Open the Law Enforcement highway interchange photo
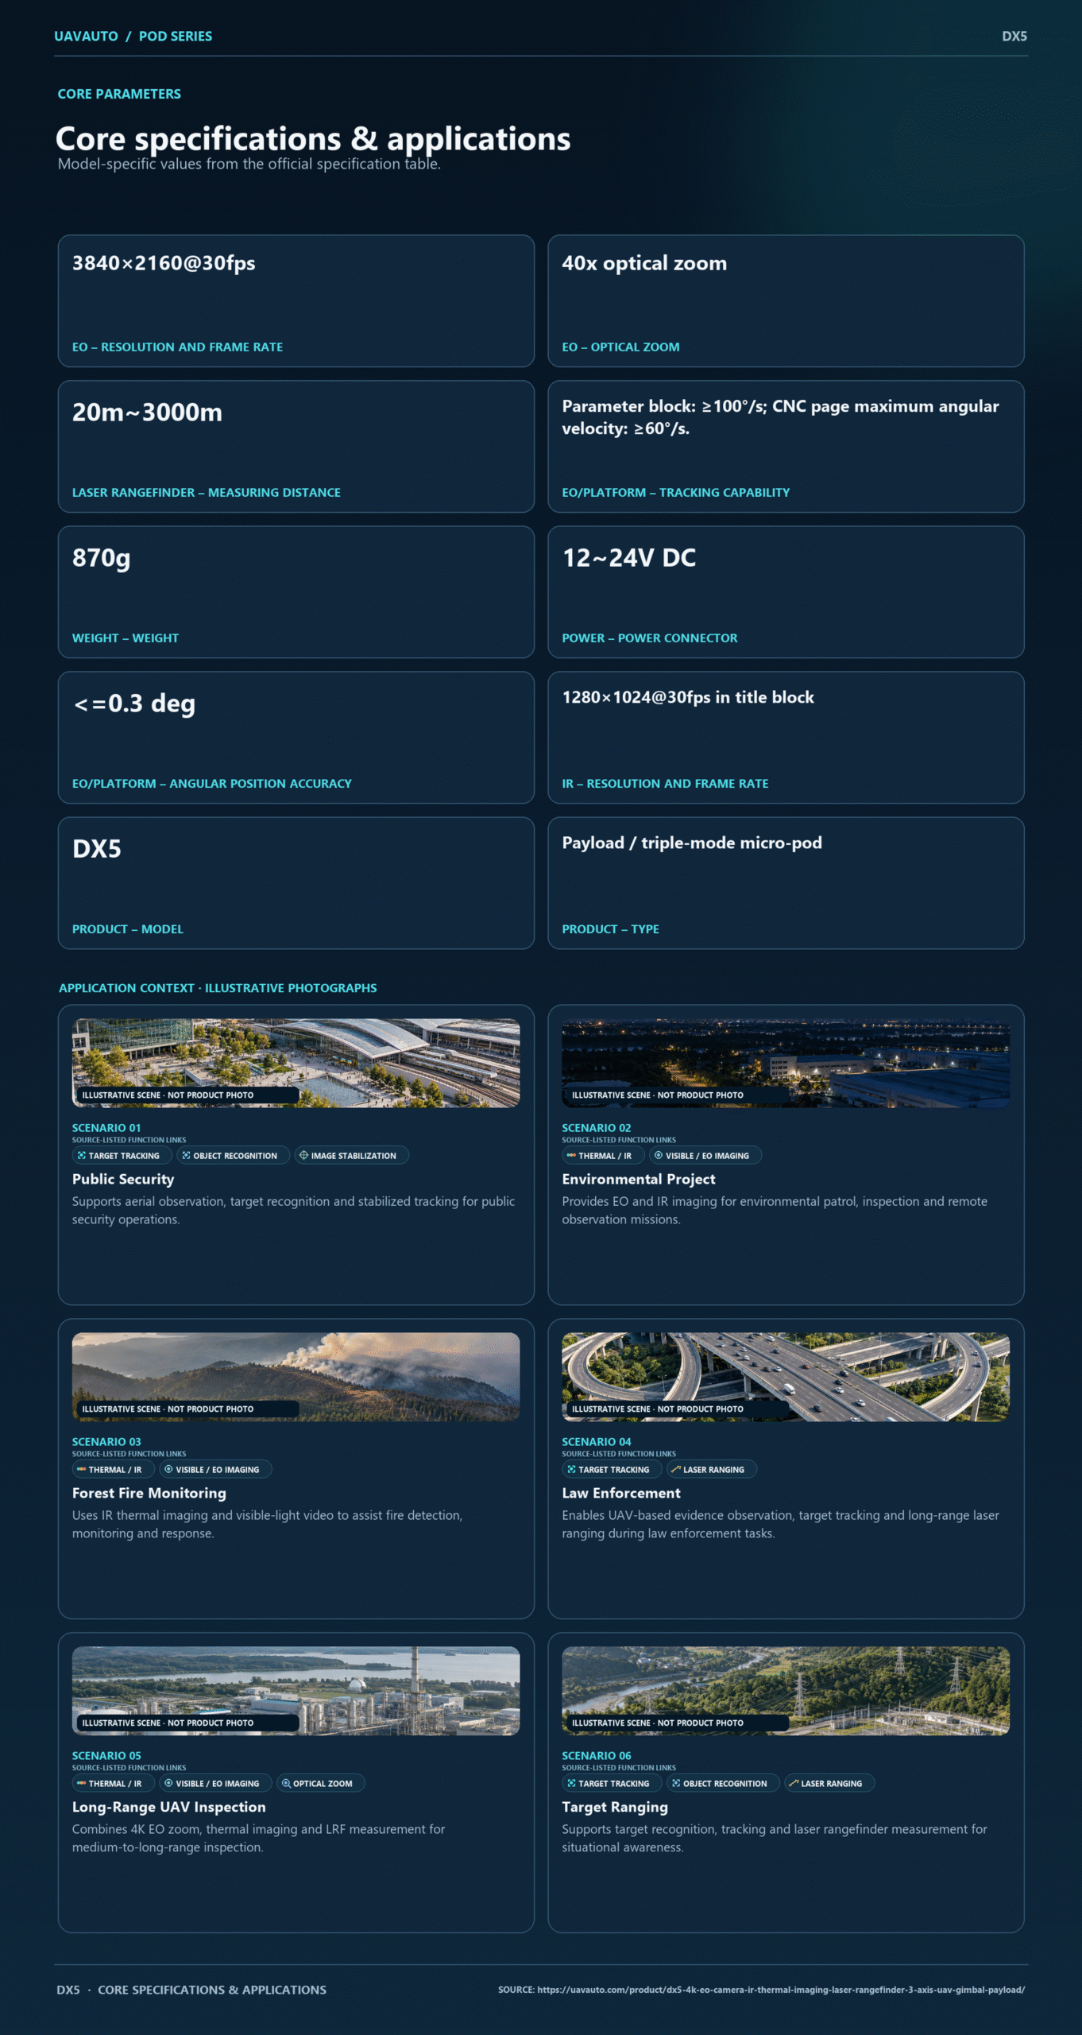The height and width of the screenshot is (2035, 1082). 786,1378
